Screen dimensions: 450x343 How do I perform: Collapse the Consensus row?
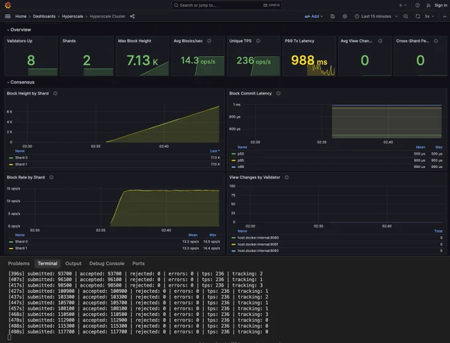21,82
